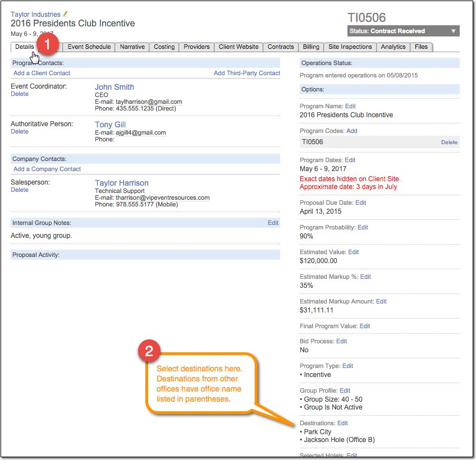Delete the Event Coordinator contact
Viewport: 476px width, 460px height.
(x=20, y=94)
